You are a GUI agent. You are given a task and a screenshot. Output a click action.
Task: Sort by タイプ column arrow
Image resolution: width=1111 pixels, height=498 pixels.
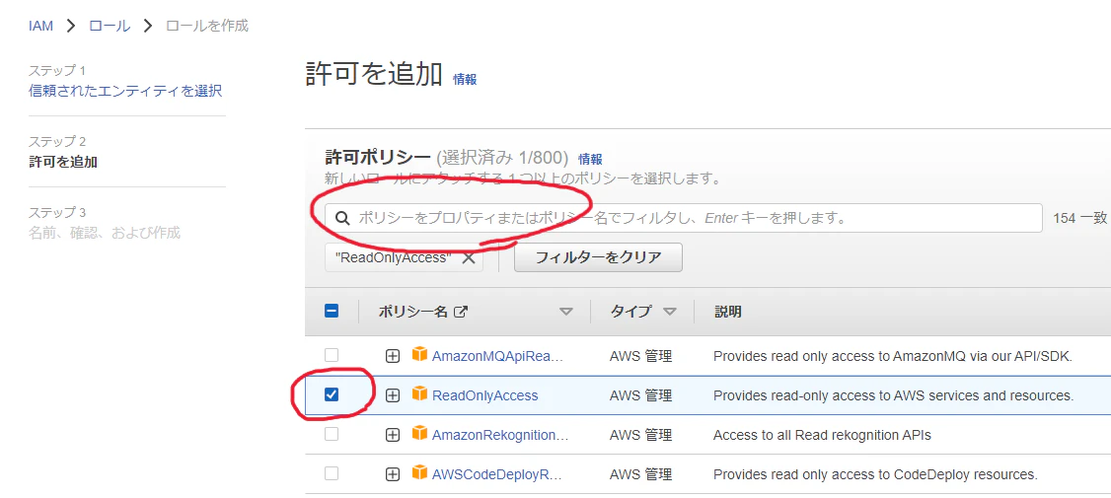coord(670,312)
